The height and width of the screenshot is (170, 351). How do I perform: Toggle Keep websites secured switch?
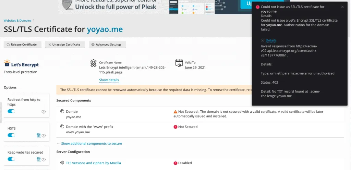11,159
